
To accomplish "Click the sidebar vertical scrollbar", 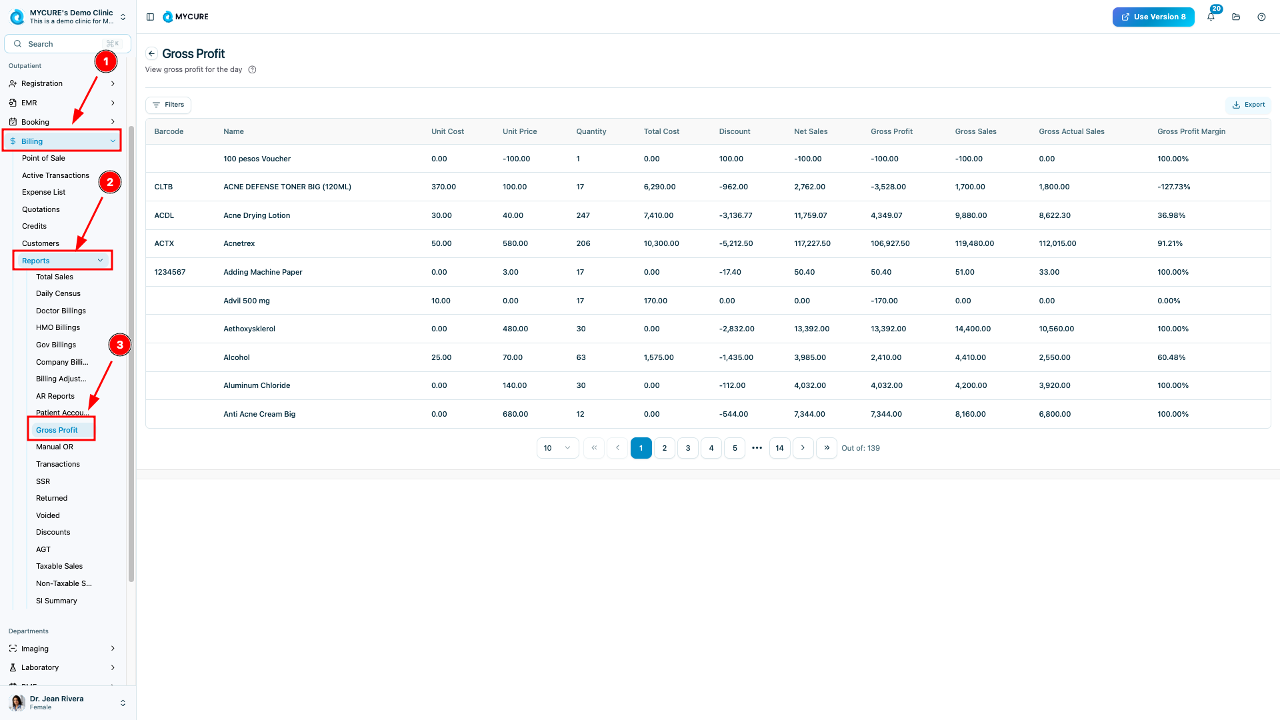I will coord(131,353).
